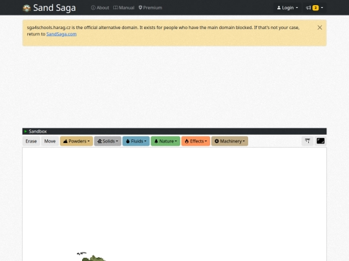Click the brush size tool icon
This screenshot has width=349, height=261.
[x=308, y=141]
